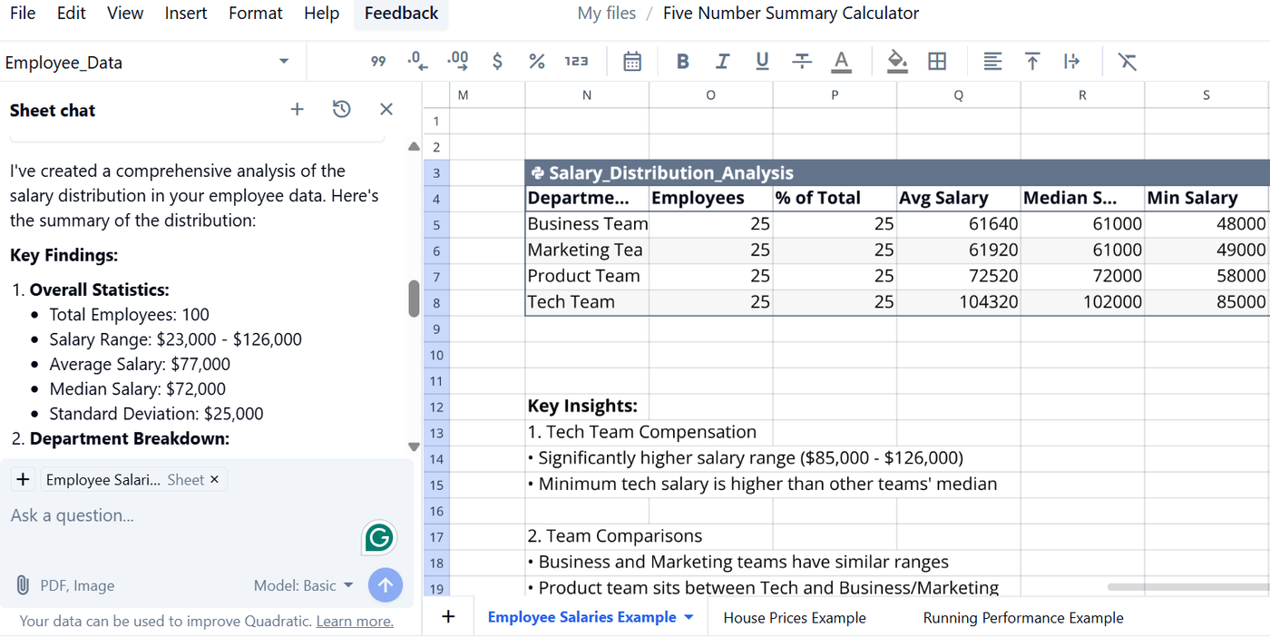Click the Feedback button
Image resolution: width=1270 pixels, height=637 pixels.
[401, 14]
